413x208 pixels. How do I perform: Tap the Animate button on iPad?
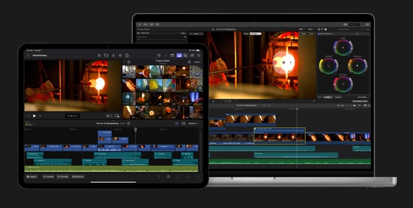click(63, 177)
